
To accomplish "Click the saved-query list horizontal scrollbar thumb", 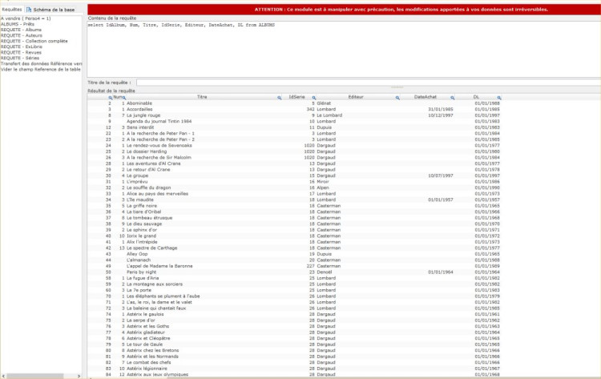I will coord(35,376).
